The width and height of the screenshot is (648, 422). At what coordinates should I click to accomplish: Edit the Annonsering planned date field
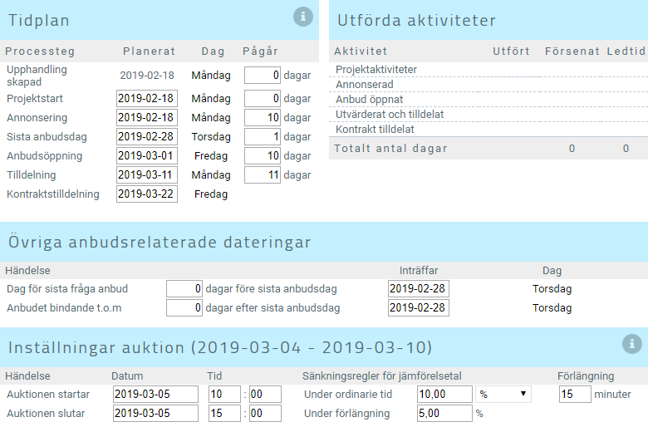pos(147,117)
